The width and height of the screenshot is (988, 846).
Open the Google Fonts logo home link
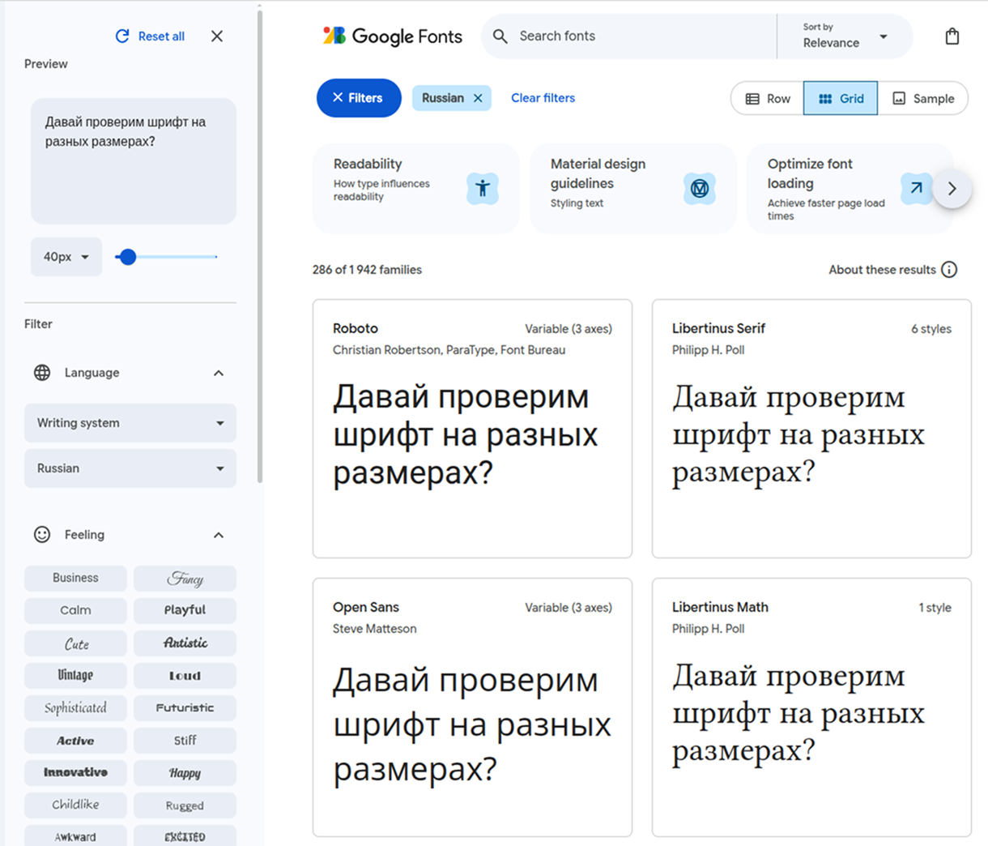392,36
